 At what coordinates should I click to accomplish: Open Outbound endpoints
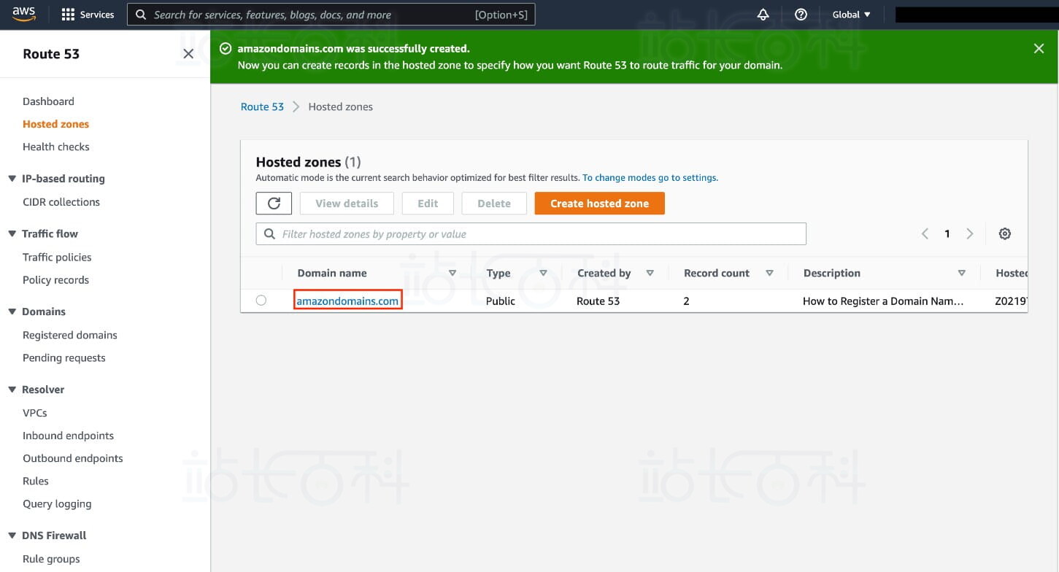click(73, 458)
